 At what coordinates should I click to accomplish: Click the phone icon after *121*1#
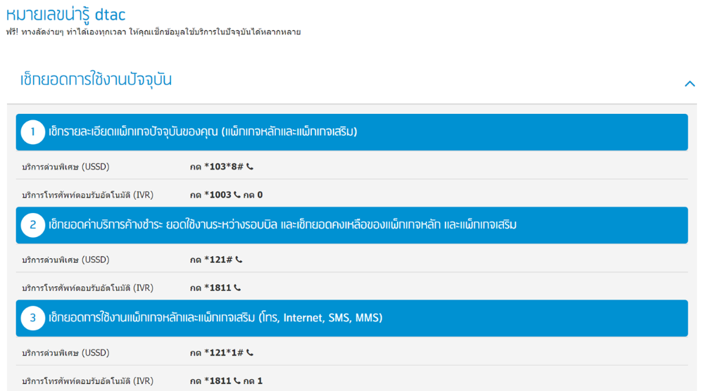(250, 353)
